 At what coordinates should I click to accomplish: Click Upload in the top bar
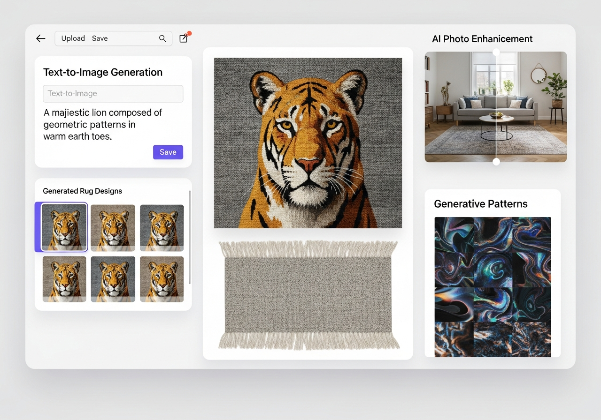[x=73, y=38]
